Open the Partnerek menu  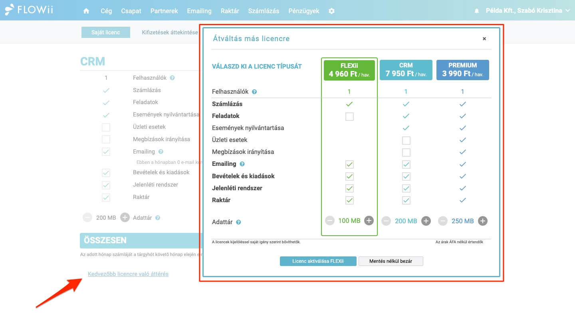pos(164,11)
